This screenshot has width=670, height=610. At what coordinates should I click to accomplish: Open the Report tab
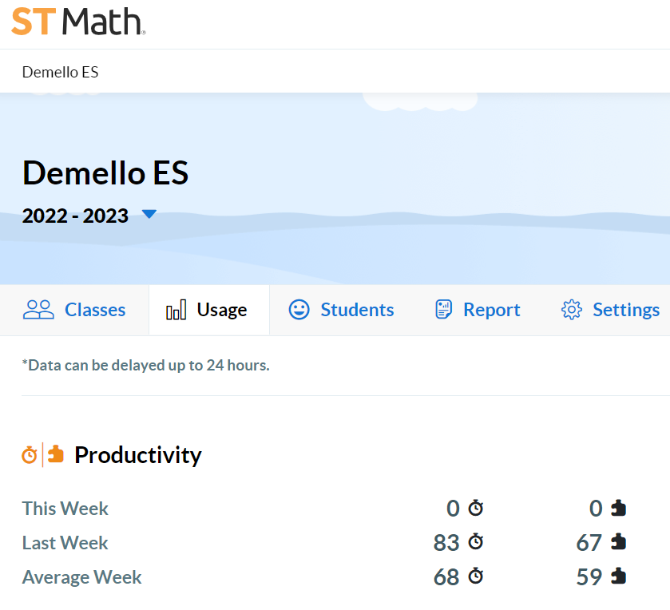[478, 310]
